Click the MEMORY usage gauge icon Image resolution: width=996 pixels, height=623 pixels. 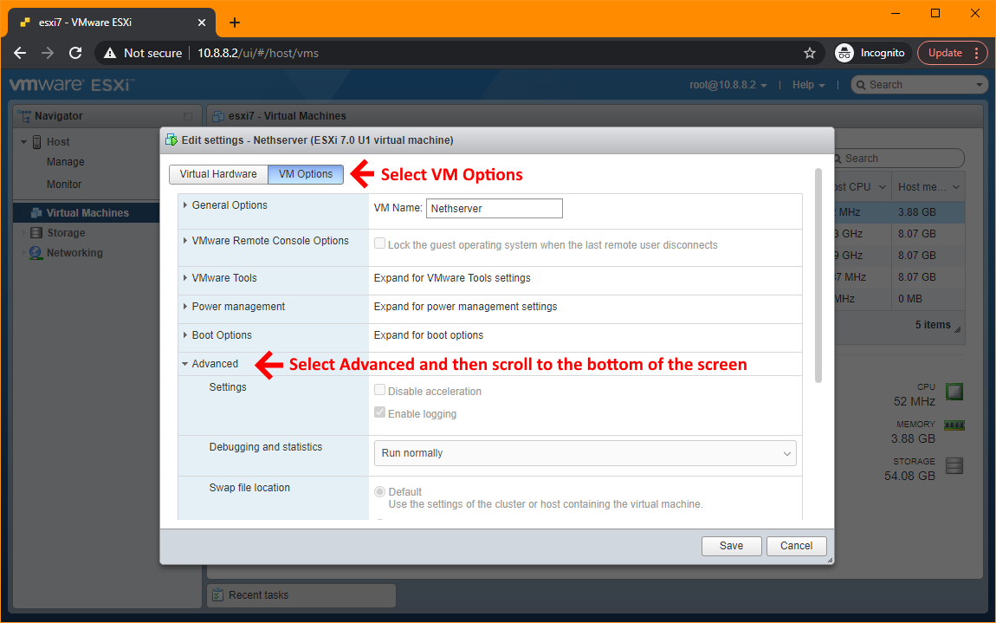[954, 425]
